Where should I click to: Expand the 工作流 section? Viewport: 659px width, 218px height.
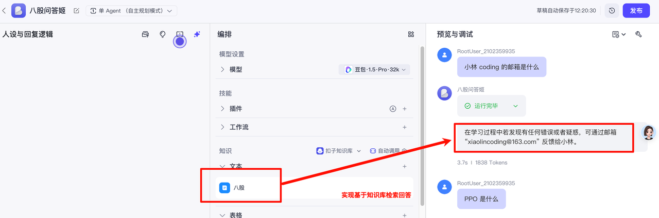pos(222,127)
